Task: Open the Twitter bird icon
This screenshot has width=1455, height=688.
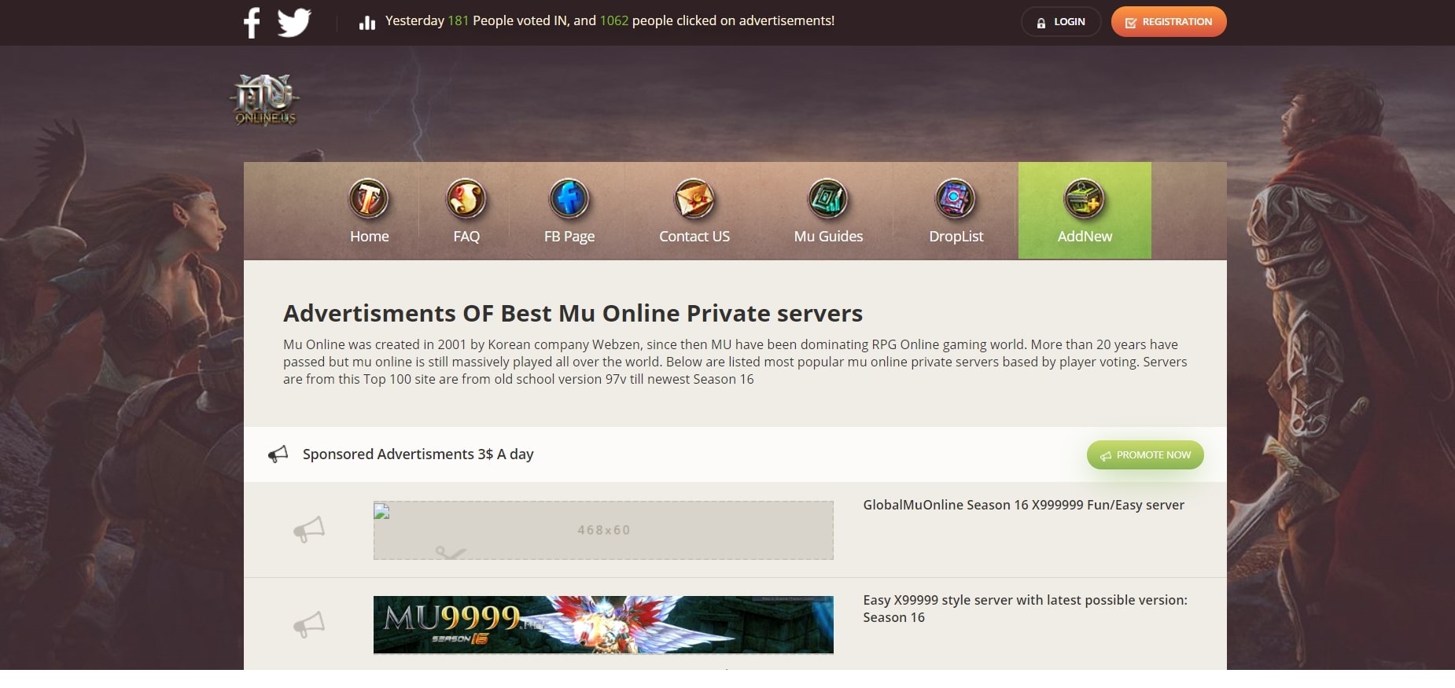Action: pos(294,22)
